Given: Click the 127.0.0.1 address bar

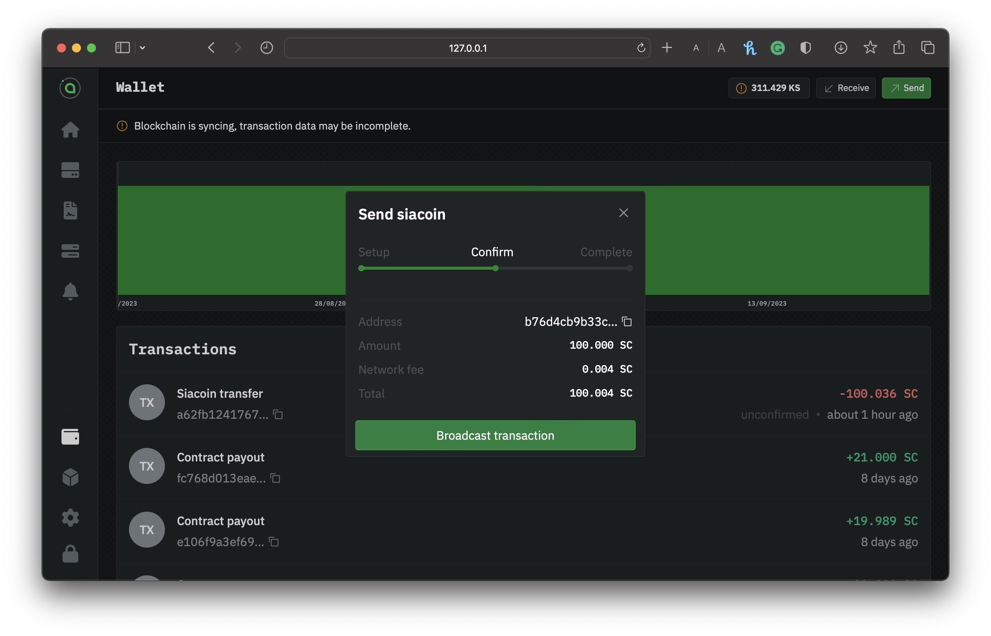Looking at the screenshot, I should click(467, 48).
